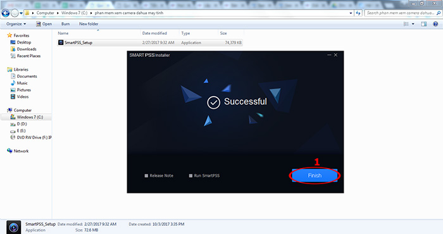Toggle the preview pane icon
443x234 pixels.
[x=424, y=24]
